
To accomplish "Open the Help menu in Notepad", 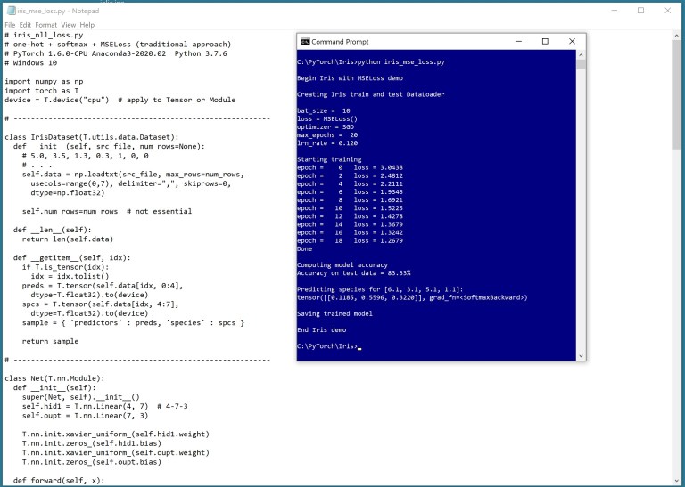I will (x=87, y=25).
